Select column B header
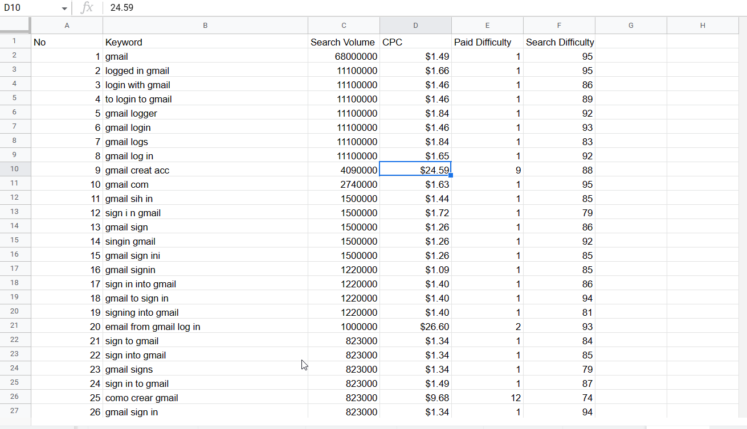Viewport: 747px width, 429px height. coord(205,26)
